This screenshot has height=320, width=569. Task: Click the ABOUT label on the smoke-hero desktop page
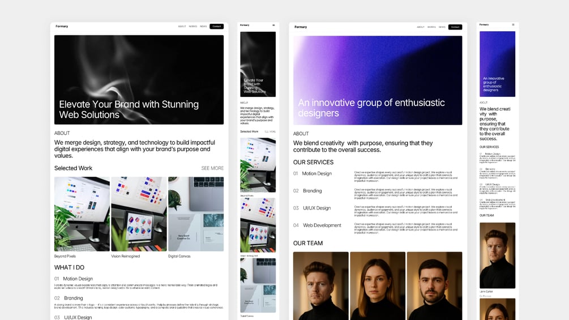62,133
